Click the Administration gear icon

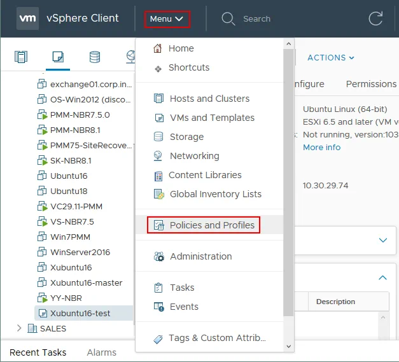coord(158,256)
